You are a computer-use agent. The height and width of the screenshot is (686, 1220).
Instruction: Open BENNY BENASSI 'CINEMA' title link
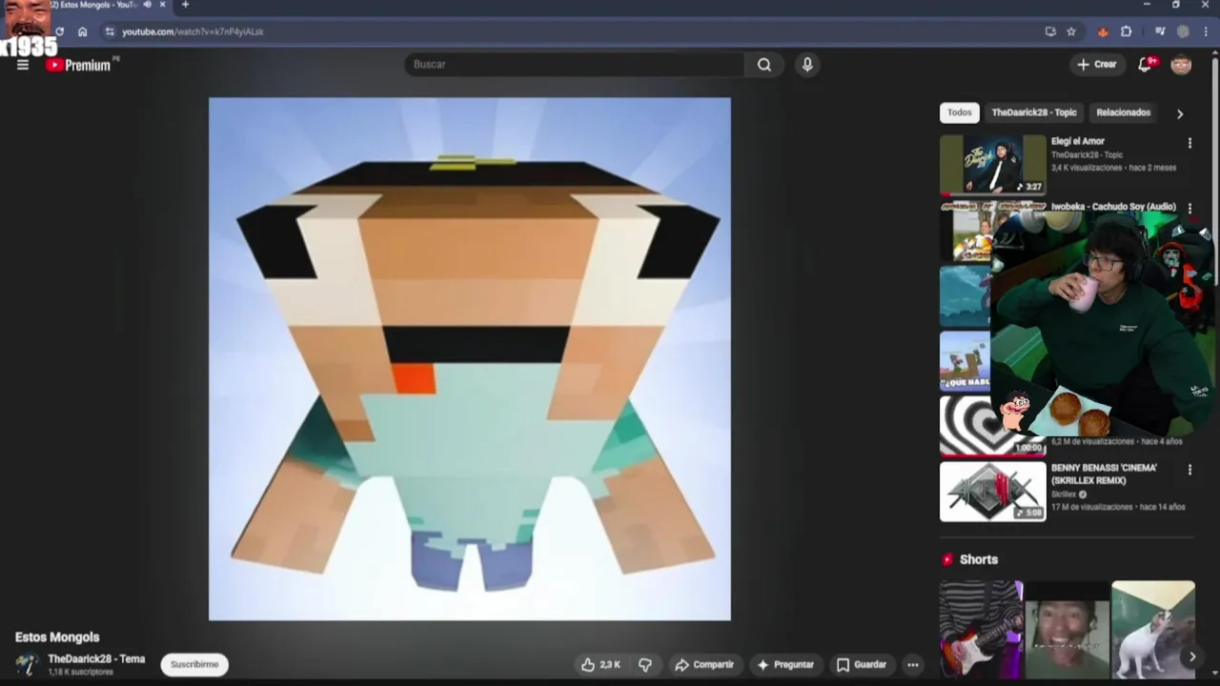(x=1104, y=474)
